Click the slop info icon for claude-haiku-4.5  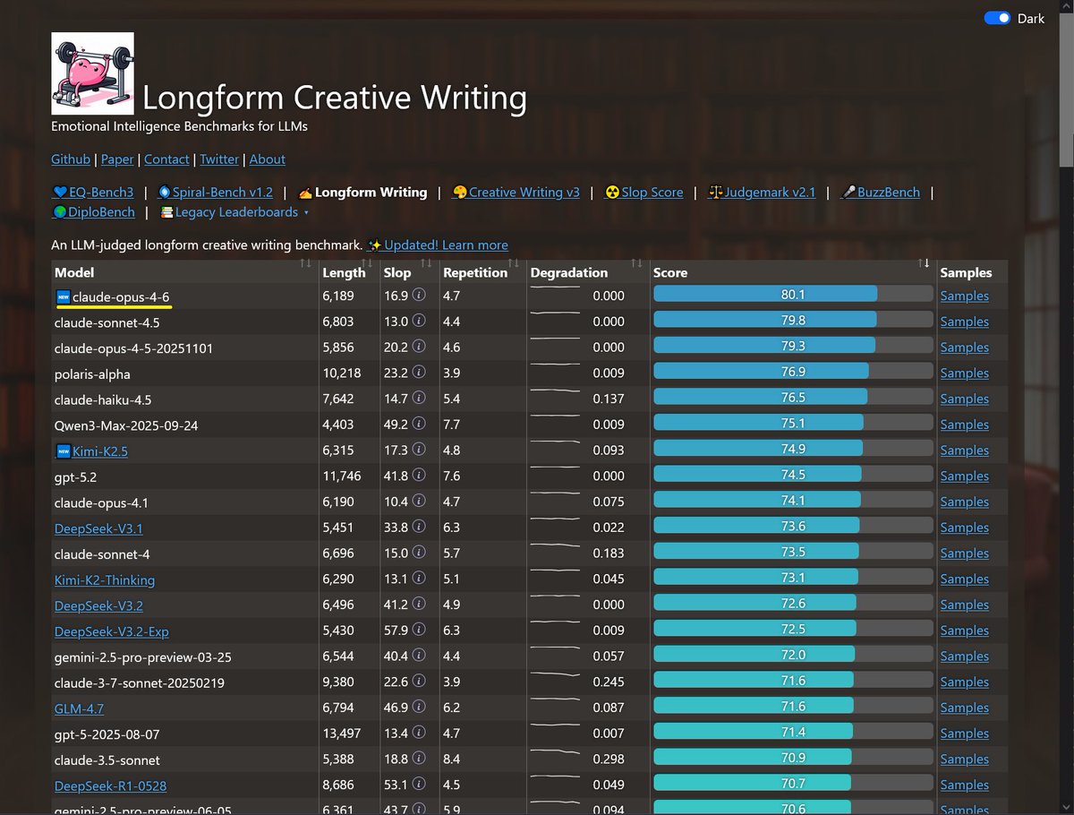coord(419,399)
